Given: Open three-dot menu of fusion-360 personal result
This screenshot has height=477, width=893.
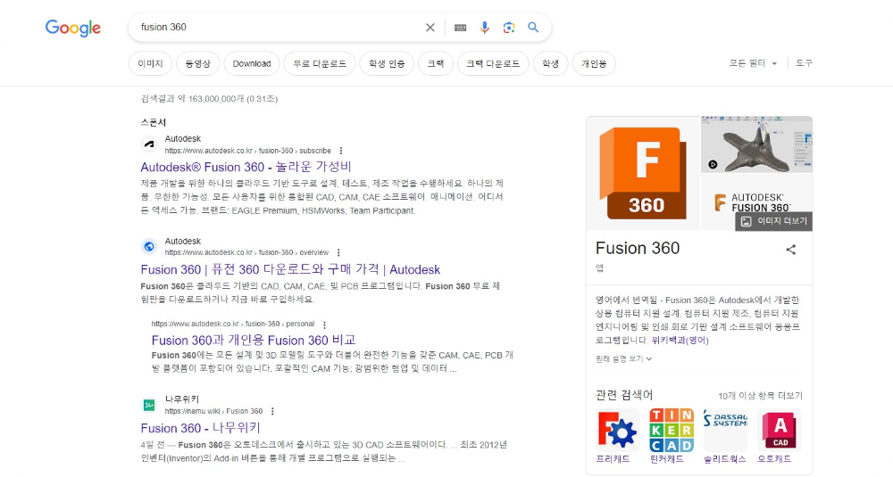Looking at the screenshot, I should (324, 325).
